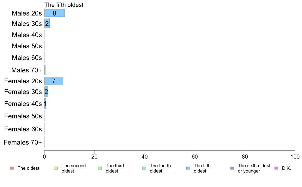Click the 'D.K.' legend text
This screenshot has width=302, height=187.
click(x=286, y=168)
